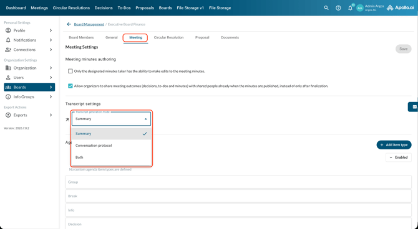This screenshot has width=418, height=229.
Task: Click the AA user avatar
Action: click(x=359, y=8)
